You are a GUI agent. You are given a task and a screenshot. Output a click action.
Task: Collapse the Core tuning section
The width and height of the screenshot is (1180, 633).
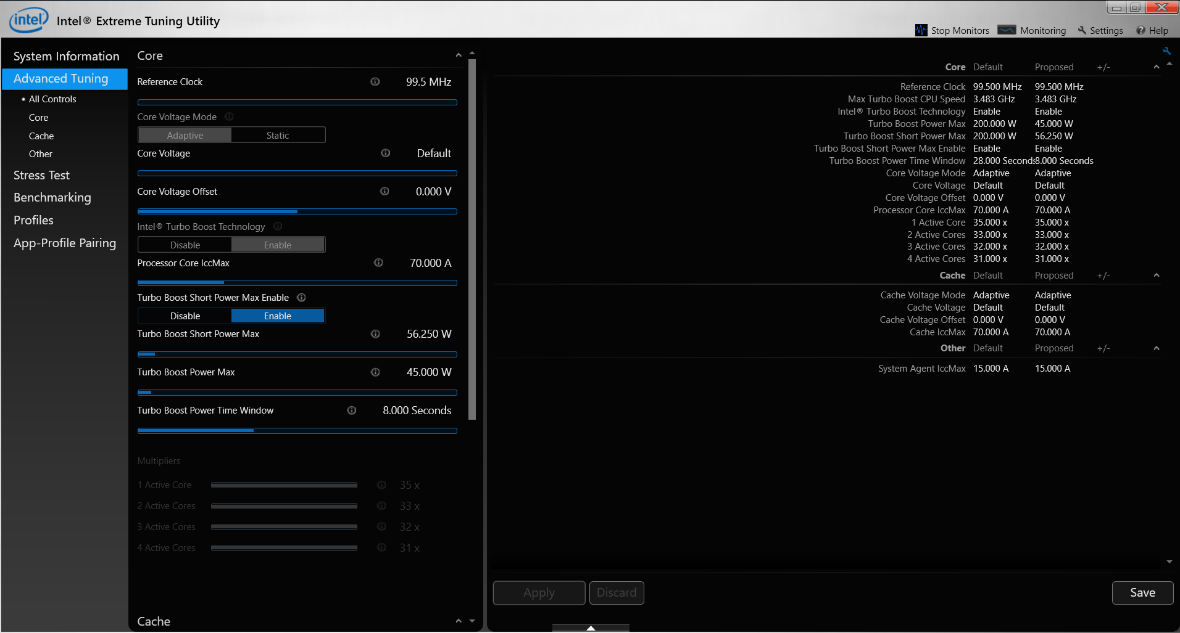459,55
